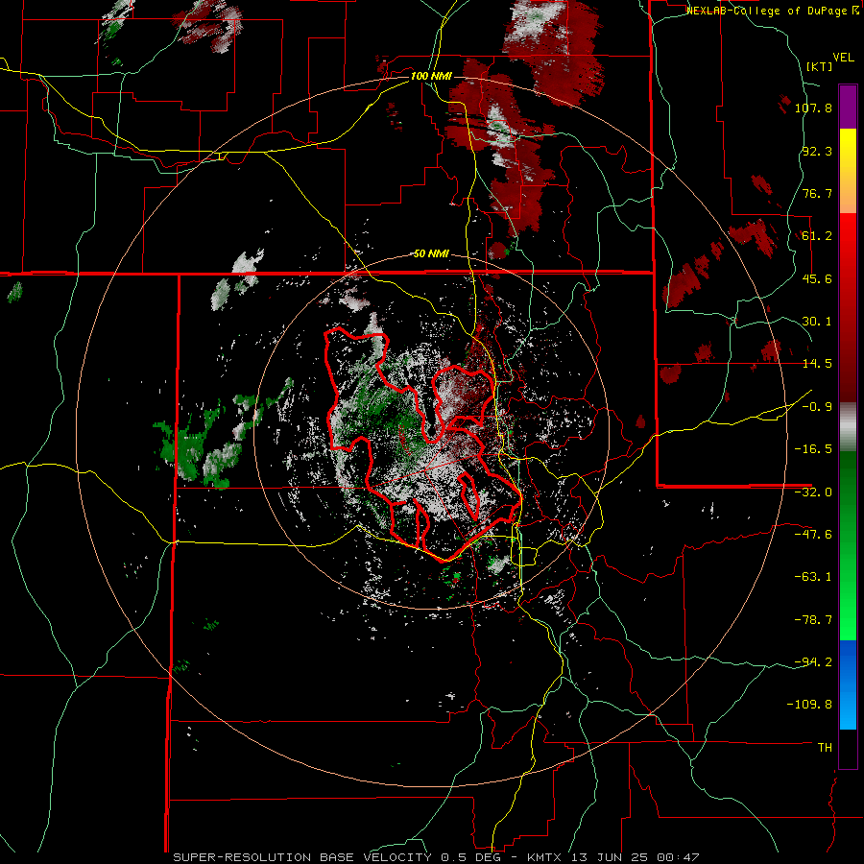
Task: Click the NEXLAB-College of DuPage label
Action: tap(772, 11)
